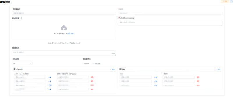Screen dimensions: 233x108
Task: Open the 训练阶段 dropdown showing sft
Action: (x=22, y=63)
